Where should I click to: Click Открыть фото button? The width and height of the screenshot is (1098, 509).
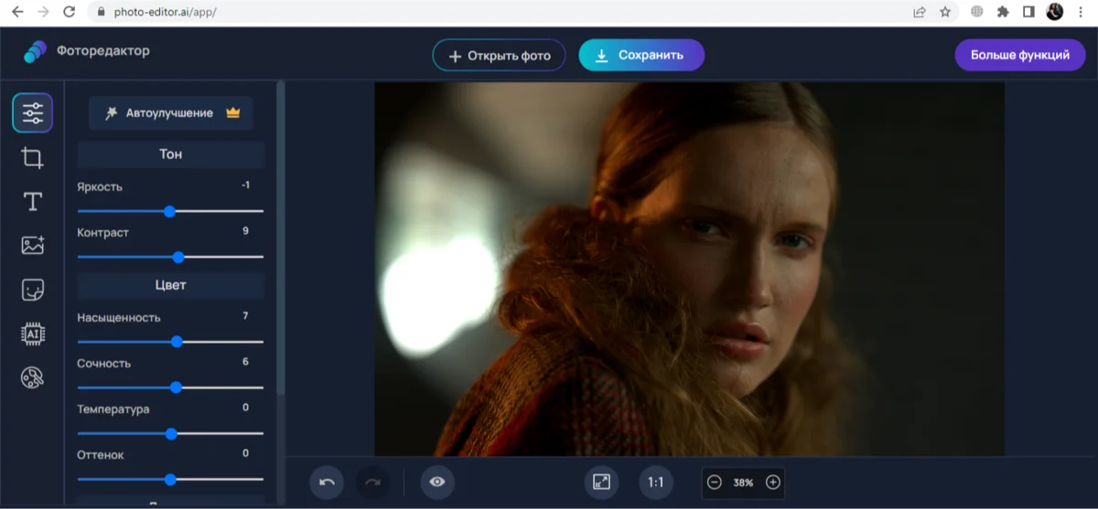[499, 56]
